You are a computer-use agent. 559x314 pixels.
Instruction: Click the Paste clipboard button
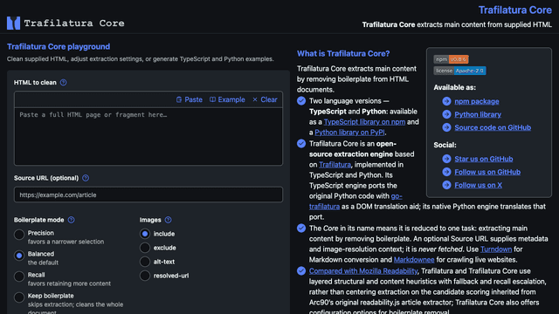point(190,99)
